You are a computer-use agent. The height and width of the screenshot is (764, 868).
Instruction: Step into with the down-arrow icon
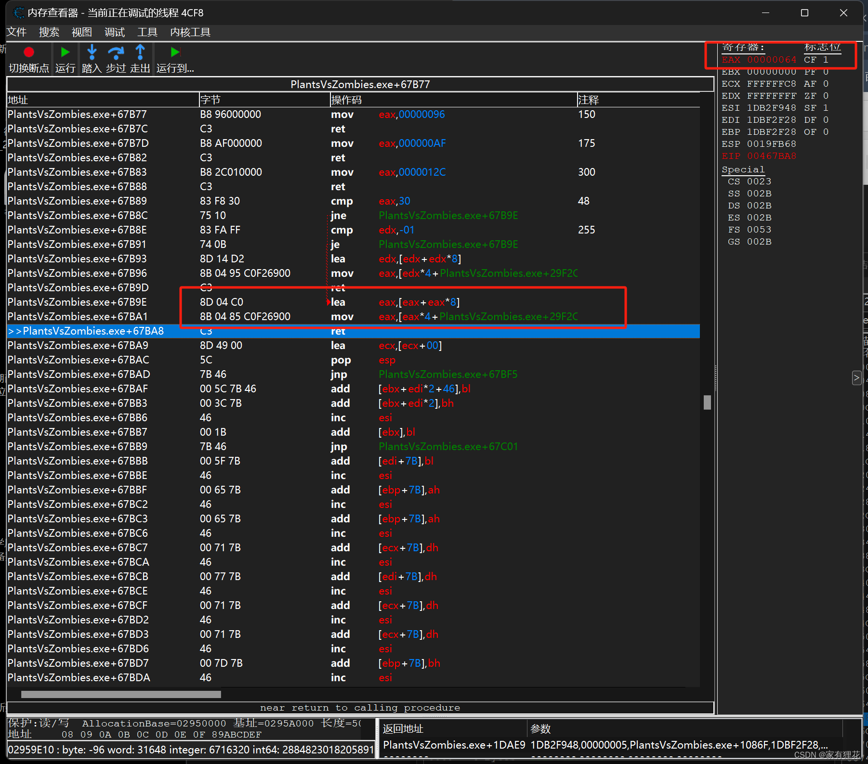pyautogui.click(x=92, y=52)
